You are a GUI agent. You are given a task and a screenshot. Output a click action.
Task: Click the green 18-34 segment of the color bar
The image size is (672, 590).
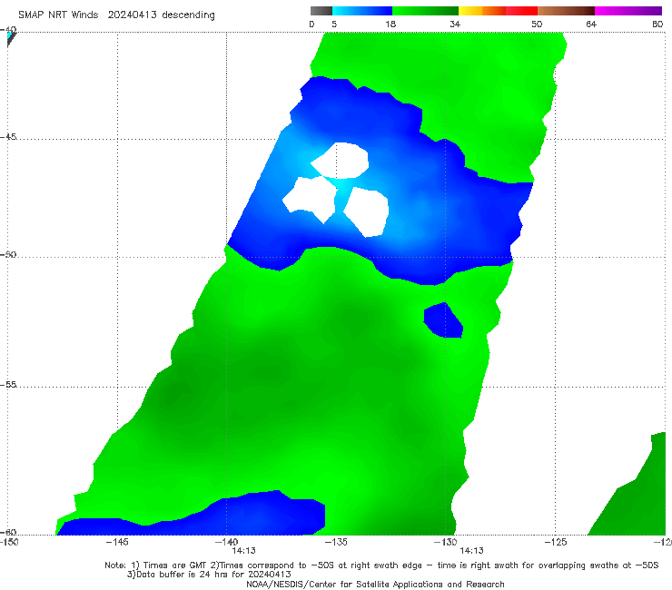425,11
